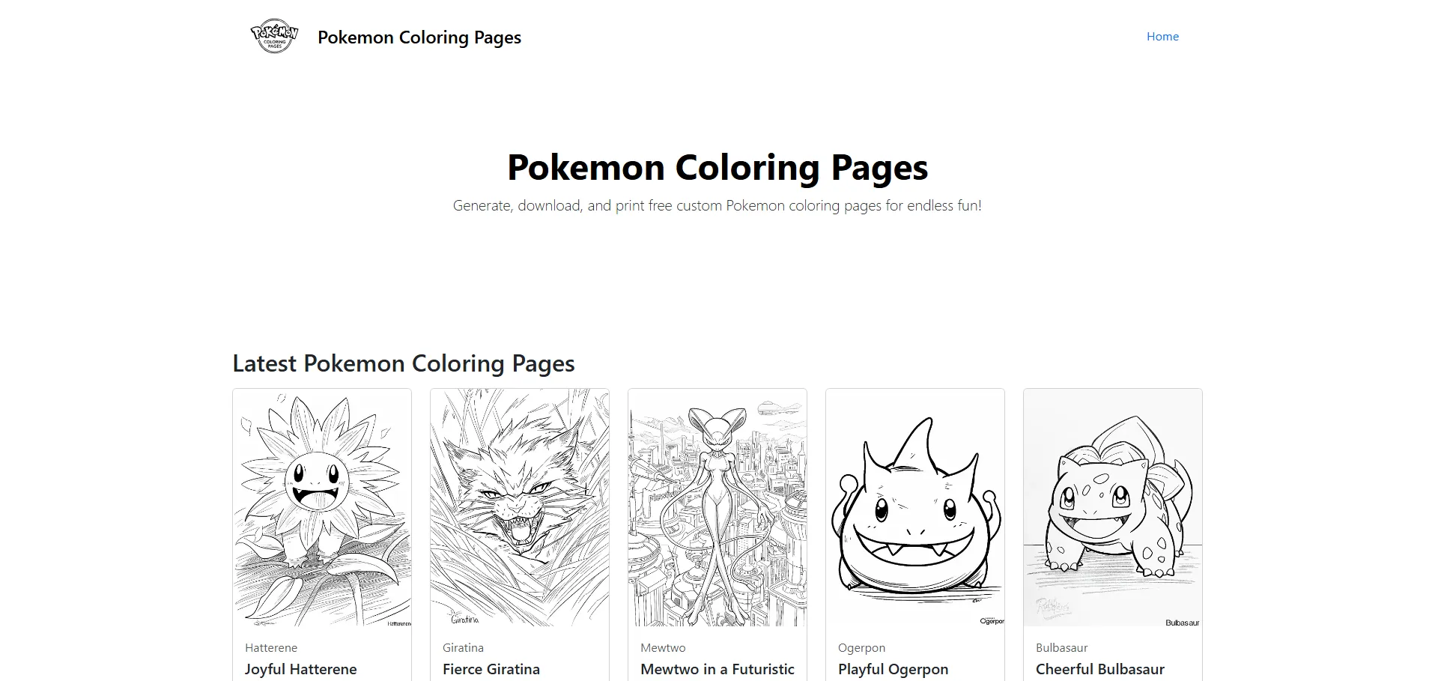Image resolution: width=1435 pixels, height=681 pixels.
Task: Select the Bulbasaur category label
Action: [1061, 648]
